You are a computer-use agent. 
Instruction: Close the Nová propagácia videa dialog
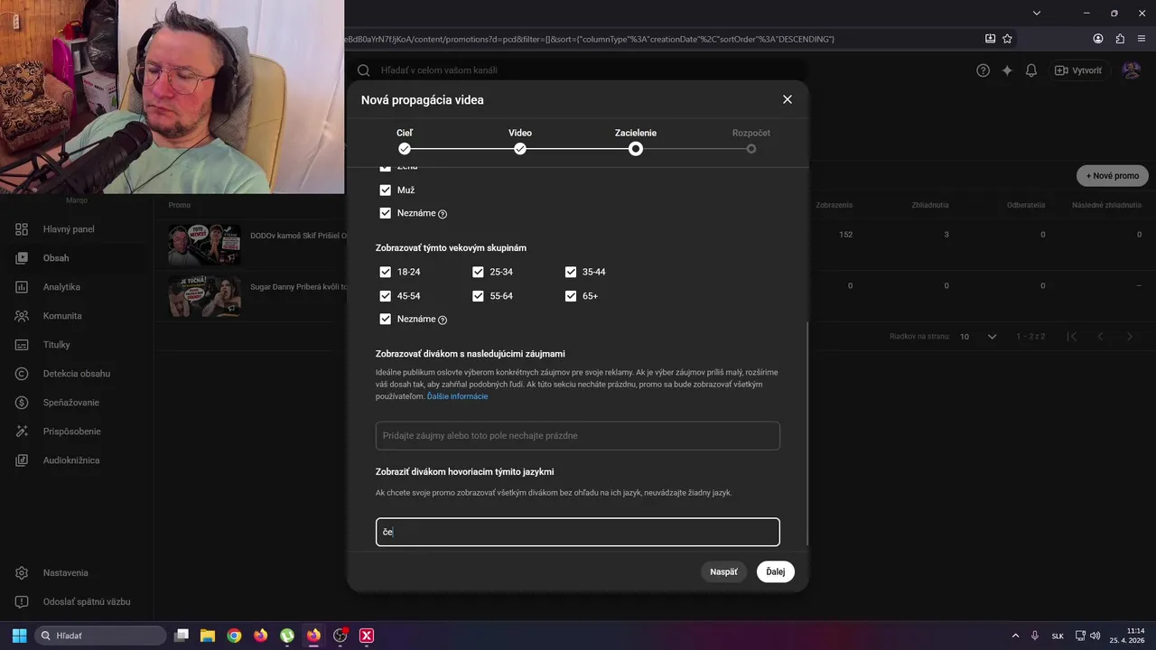click(x=788, y=99)
